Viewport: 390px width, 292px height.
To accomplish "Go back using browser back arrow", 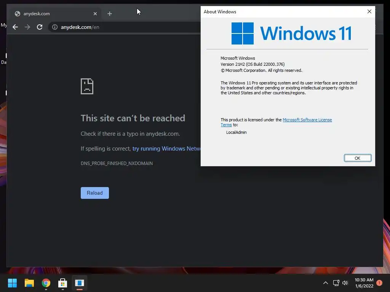I will pyautogui.click(x=15, y=27).
